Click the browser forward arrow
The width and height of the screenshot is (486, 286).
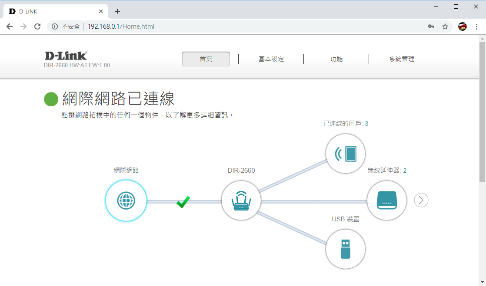tap(23, 26)
